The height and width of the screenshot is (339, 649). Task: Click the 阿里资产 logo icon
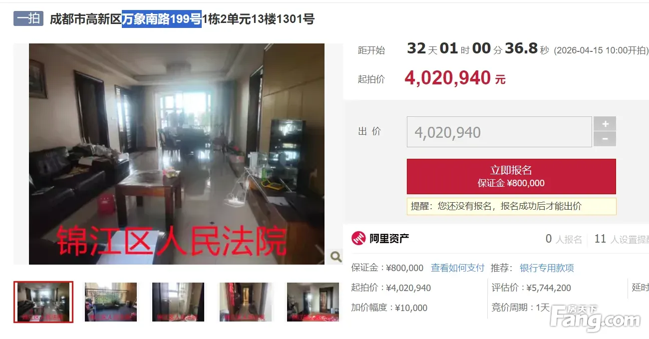click(x=358, y=239)
